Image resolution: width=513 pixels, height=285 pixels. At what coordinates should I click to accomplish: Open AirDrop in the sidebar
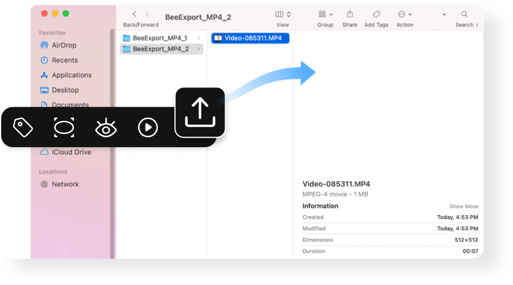click(x=63, y=45)
